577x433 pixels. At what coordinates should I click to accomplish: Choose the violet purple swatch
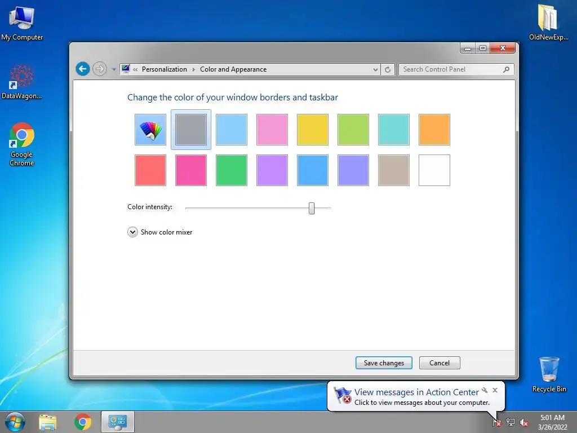tap(272, 170)
